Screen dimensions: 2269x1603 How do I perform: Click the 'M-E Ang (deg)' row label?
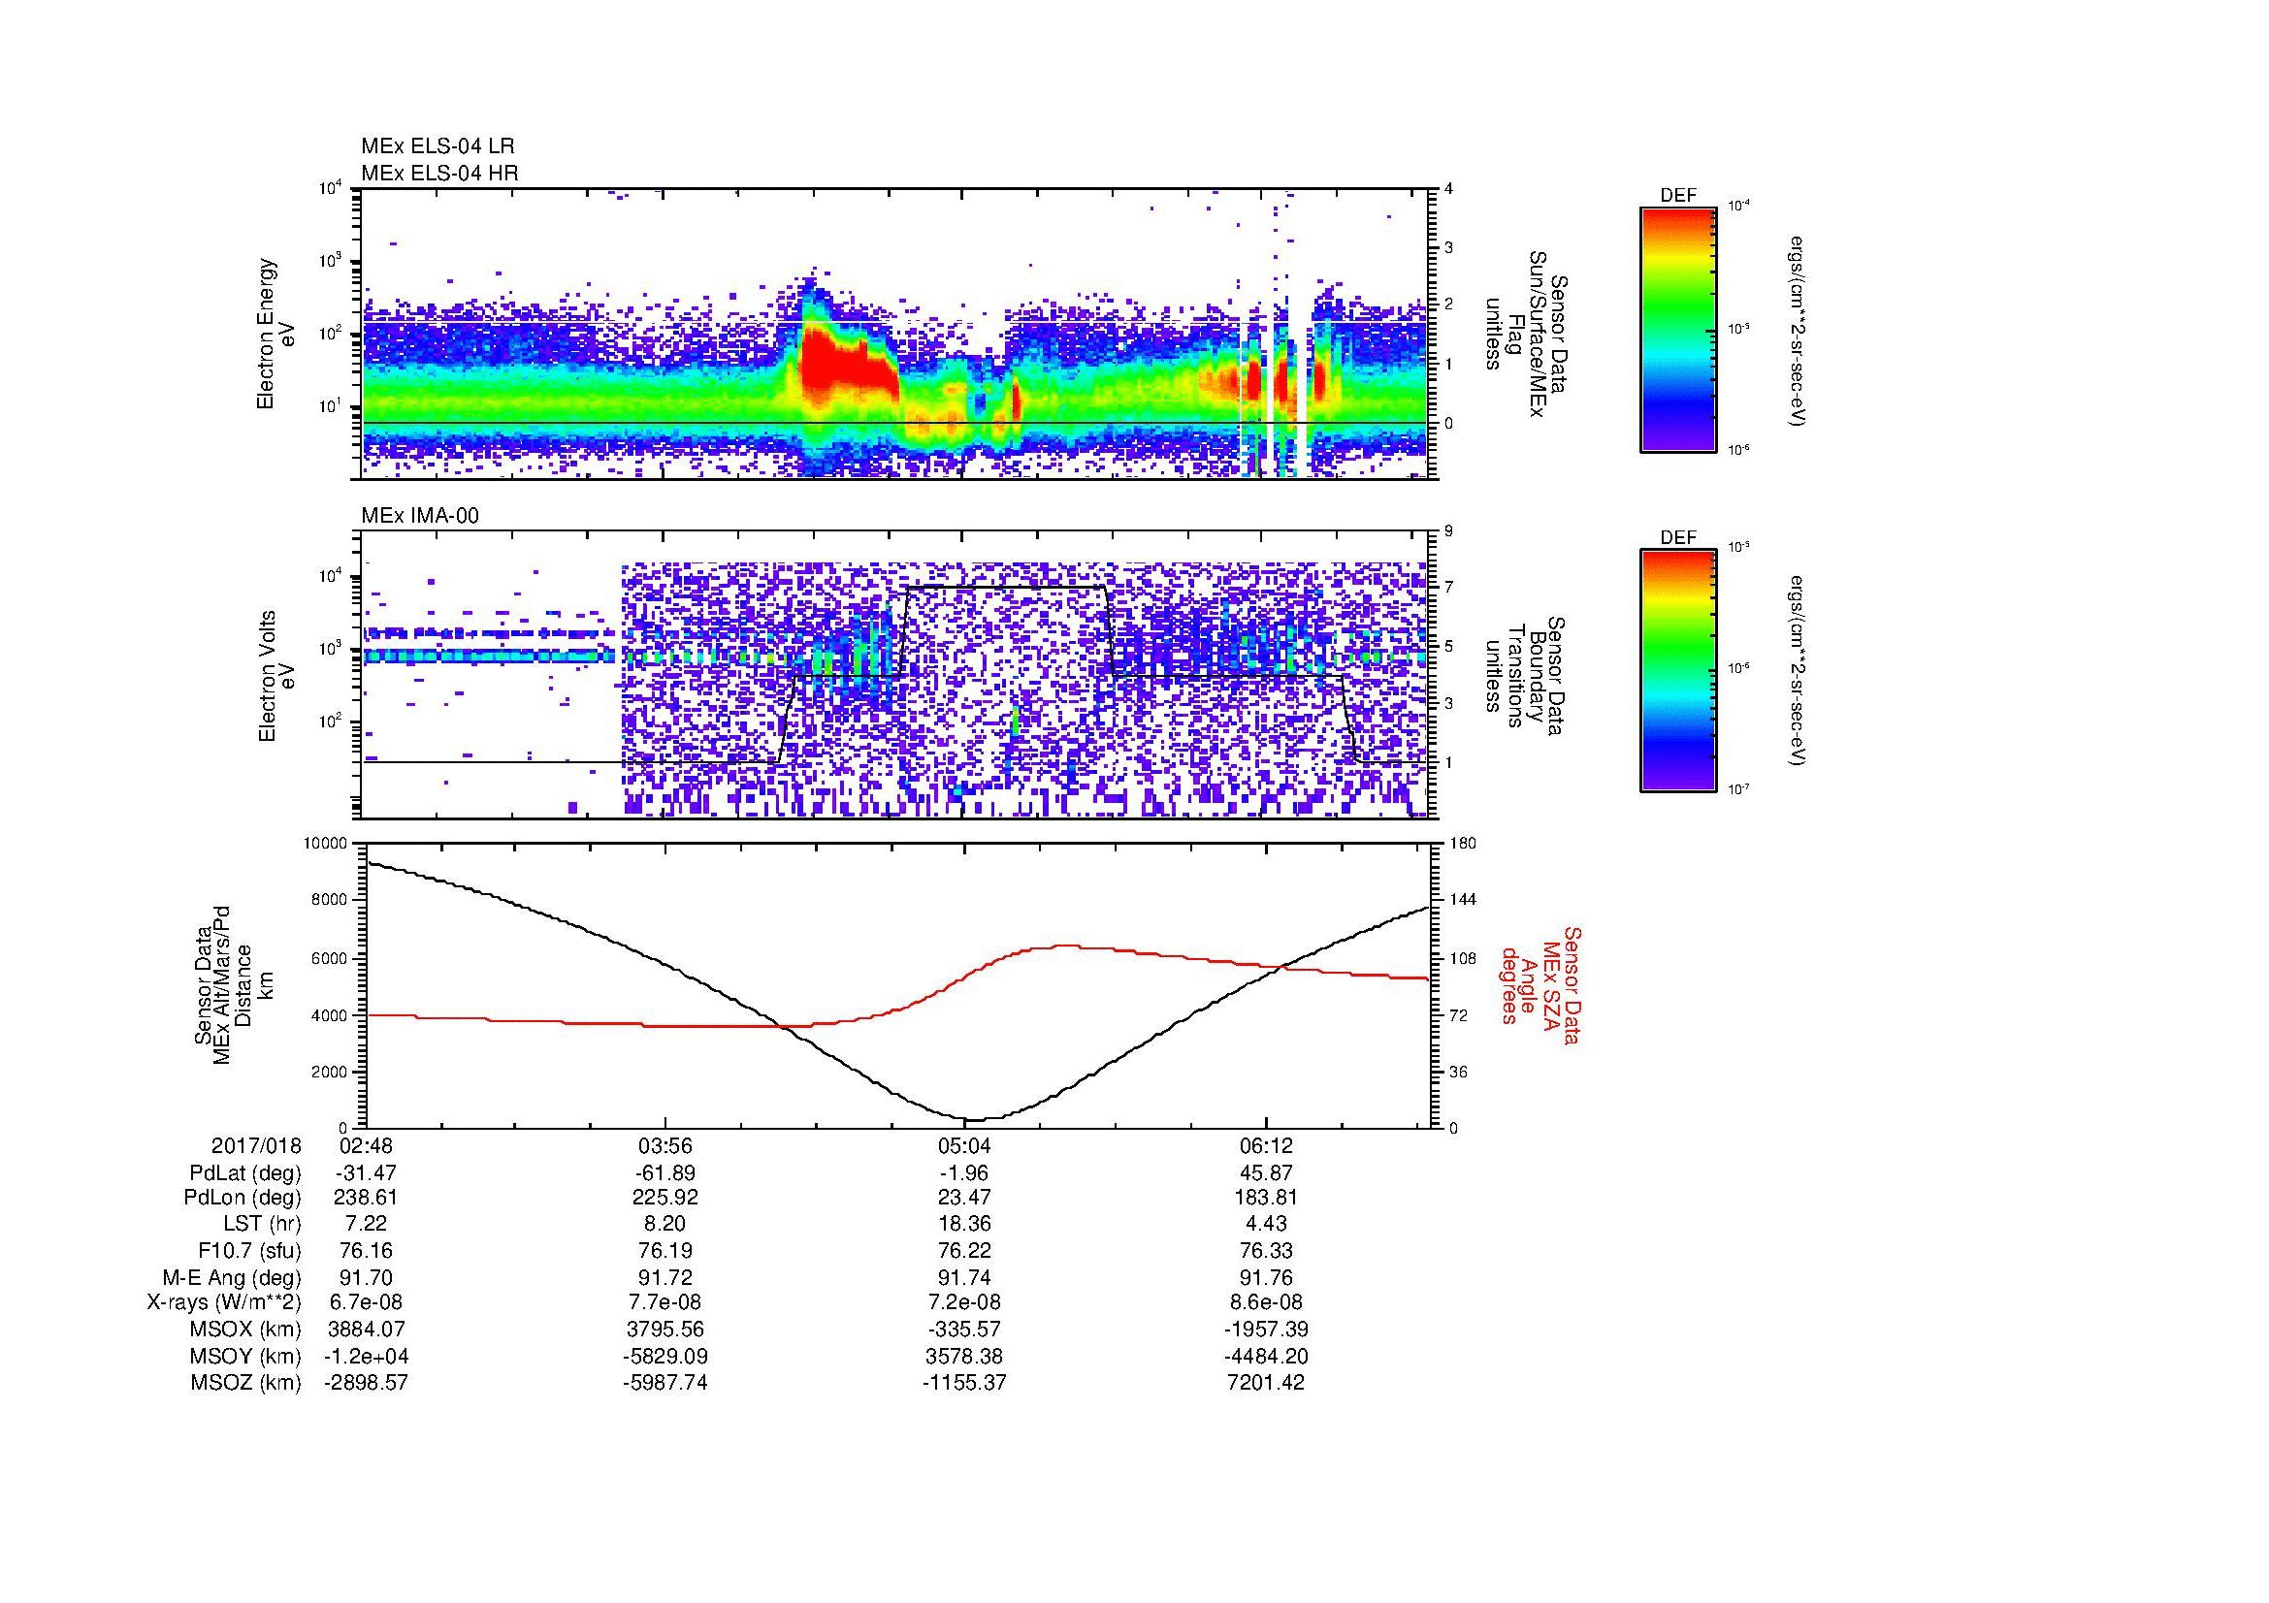coord(231,1277)
